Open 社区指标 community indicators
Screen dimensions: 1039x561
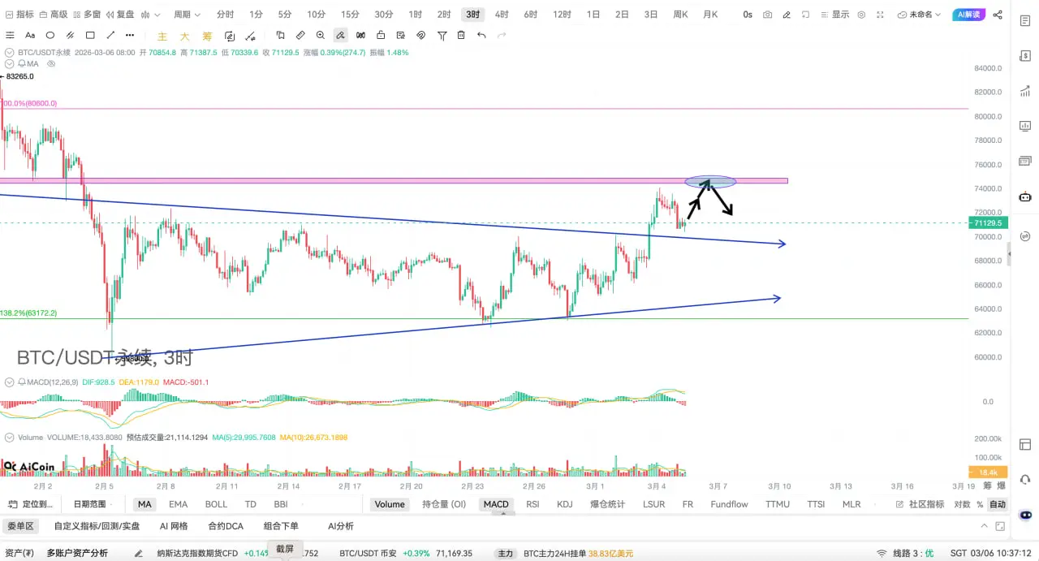(x=920, y=504)
